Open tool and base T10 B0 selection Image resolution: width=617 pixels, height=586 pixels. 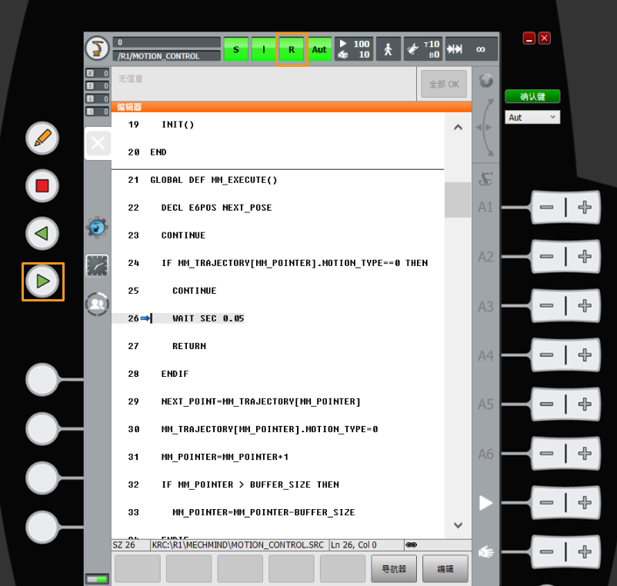[423, 49]
